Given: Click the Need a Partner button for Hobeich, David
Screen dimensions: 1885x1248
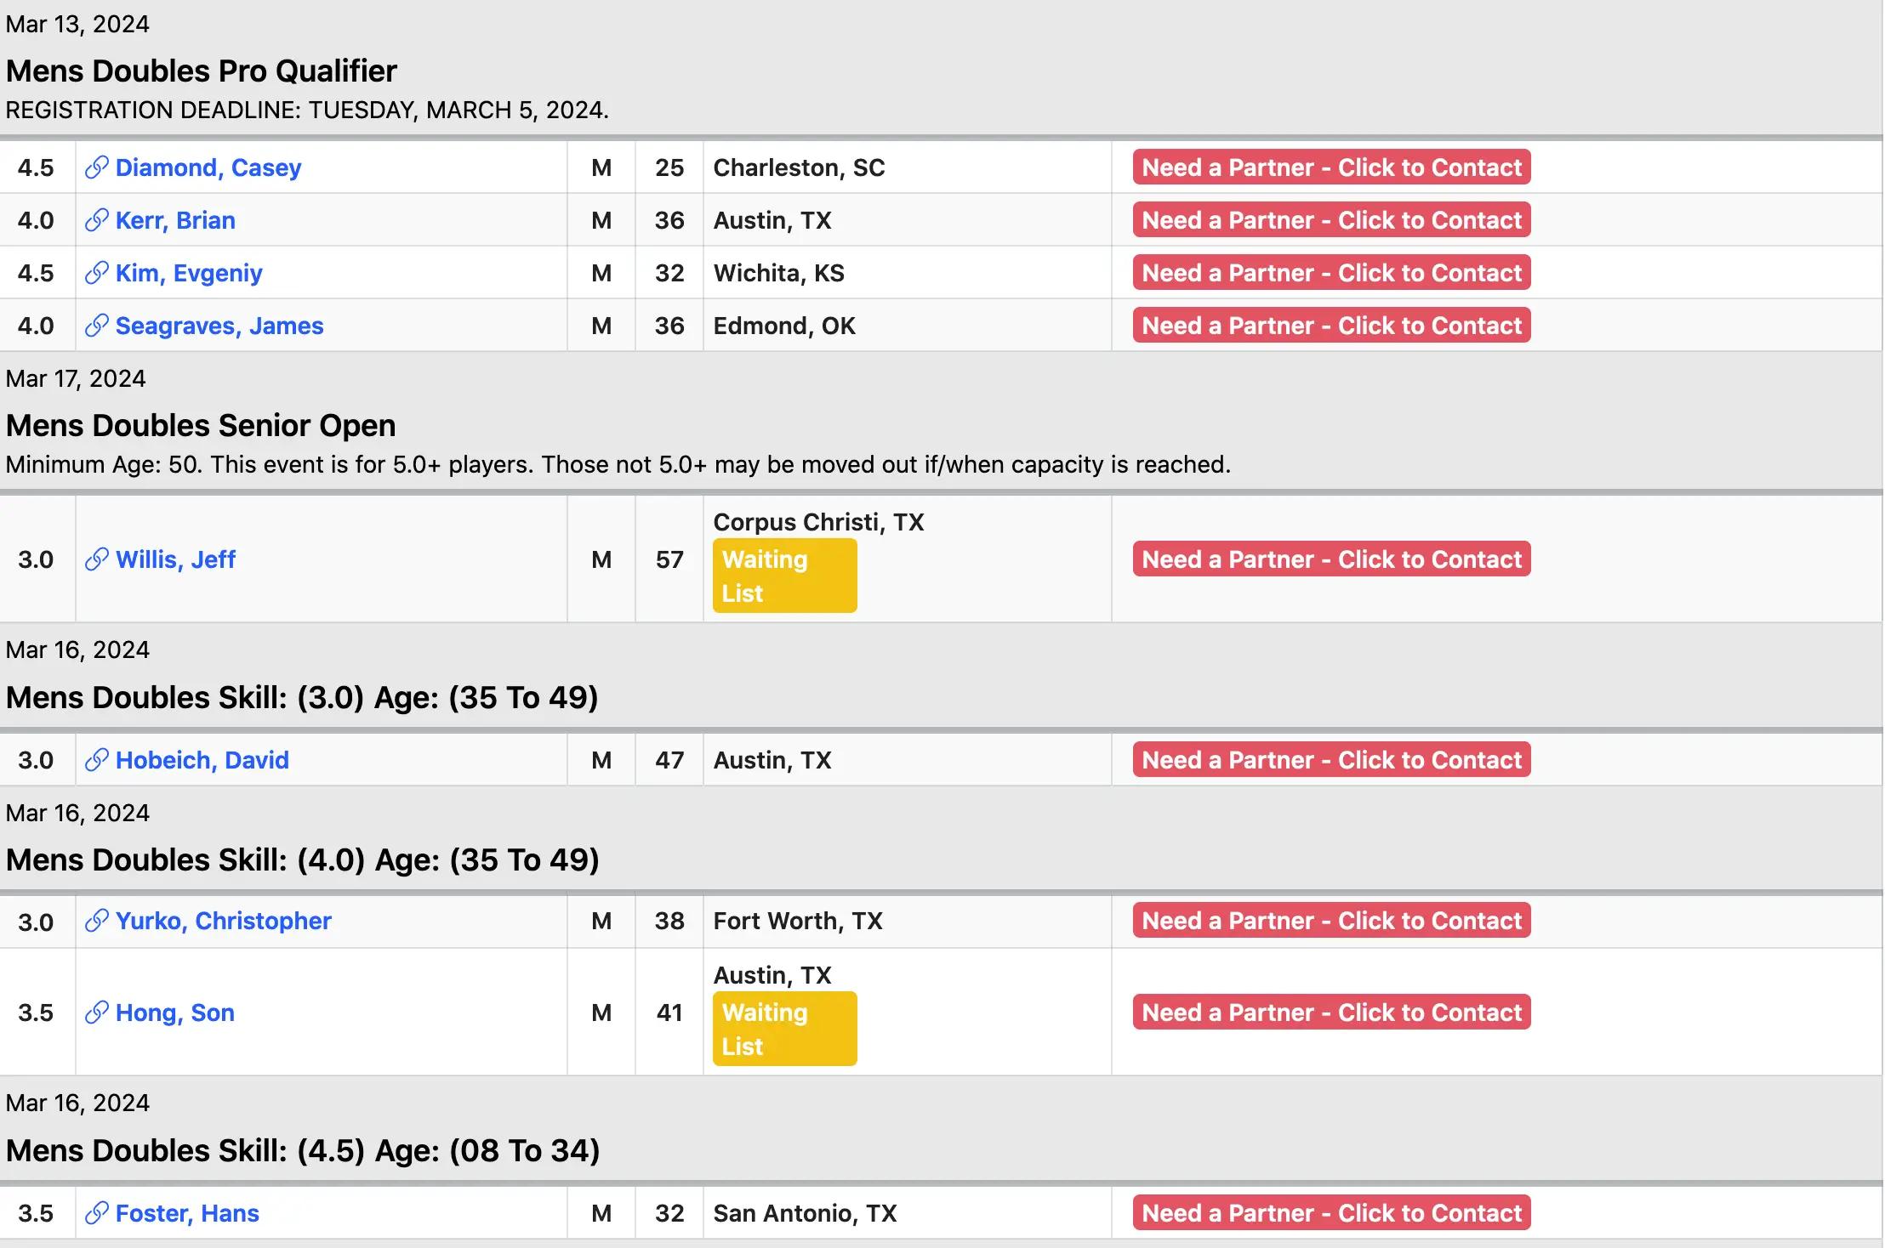Looking at the screenshot, I should (1331, 760).
